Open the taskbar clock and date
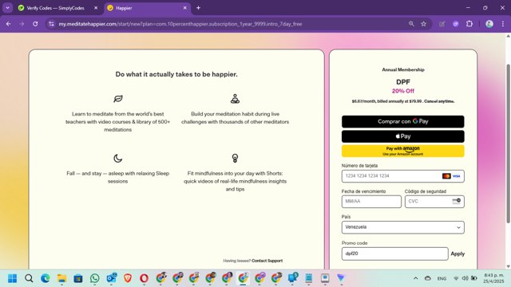This screenshot has width=511, height=287. tap(493, 278)
